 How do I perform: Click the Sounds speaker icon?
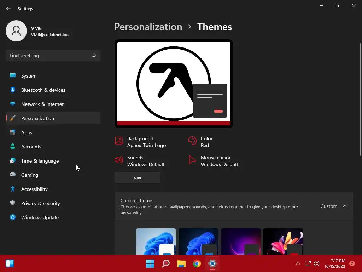tap(119, 160)
